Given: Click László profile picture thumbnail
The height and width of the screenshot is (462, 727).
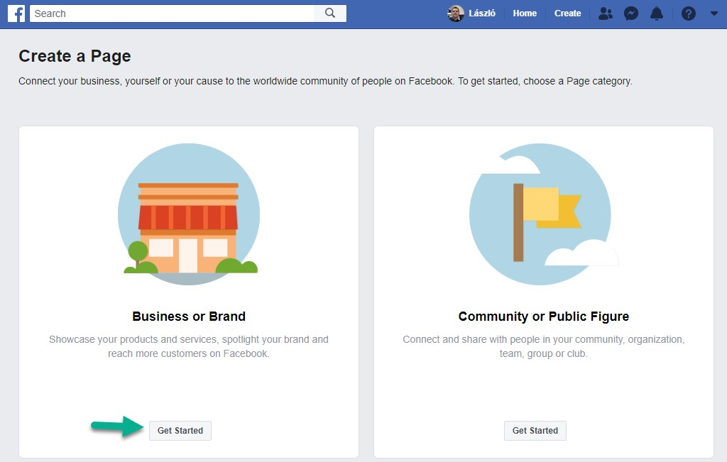Looking at the screenshot, I should (x=456, y=13).
